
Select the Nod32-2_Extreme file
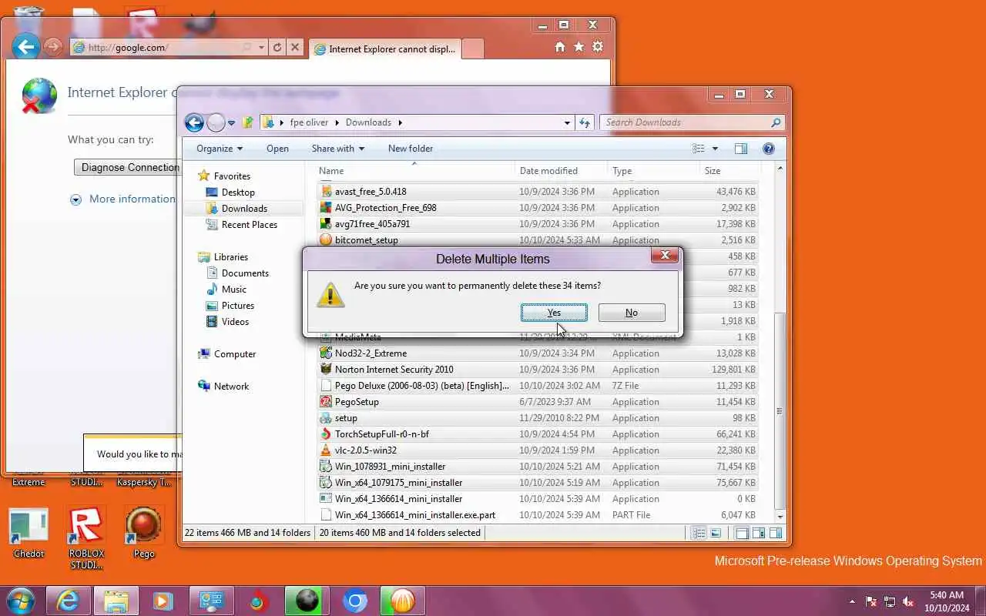pos(538,353)
